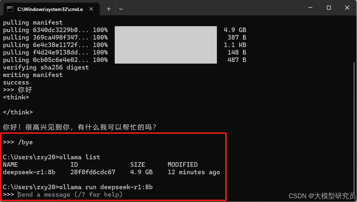This screenshot has height=202, width=357.
Task: Click the '387 B' size value
Action: (237, 37)
